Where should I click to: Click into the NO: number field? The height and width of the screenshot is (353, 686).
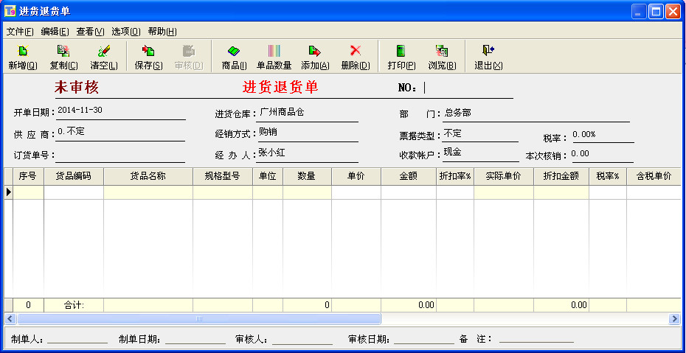(x=468, y=88)
